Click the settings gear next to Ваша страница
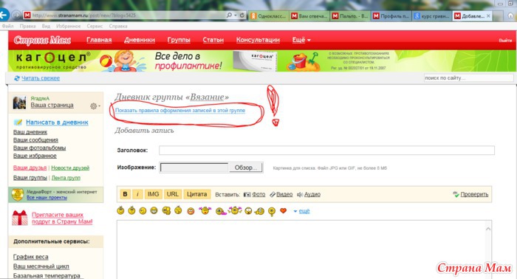 pyautogui.click(x=94, y=106)
